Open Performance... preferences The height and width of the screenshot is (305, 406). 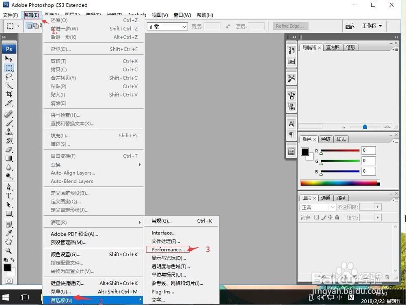pos(168,250)
